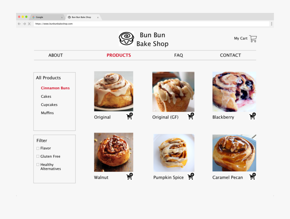Toggle the Healthy Alternatives checkbox
Screen dimensions: 290x219
[38, 164]
